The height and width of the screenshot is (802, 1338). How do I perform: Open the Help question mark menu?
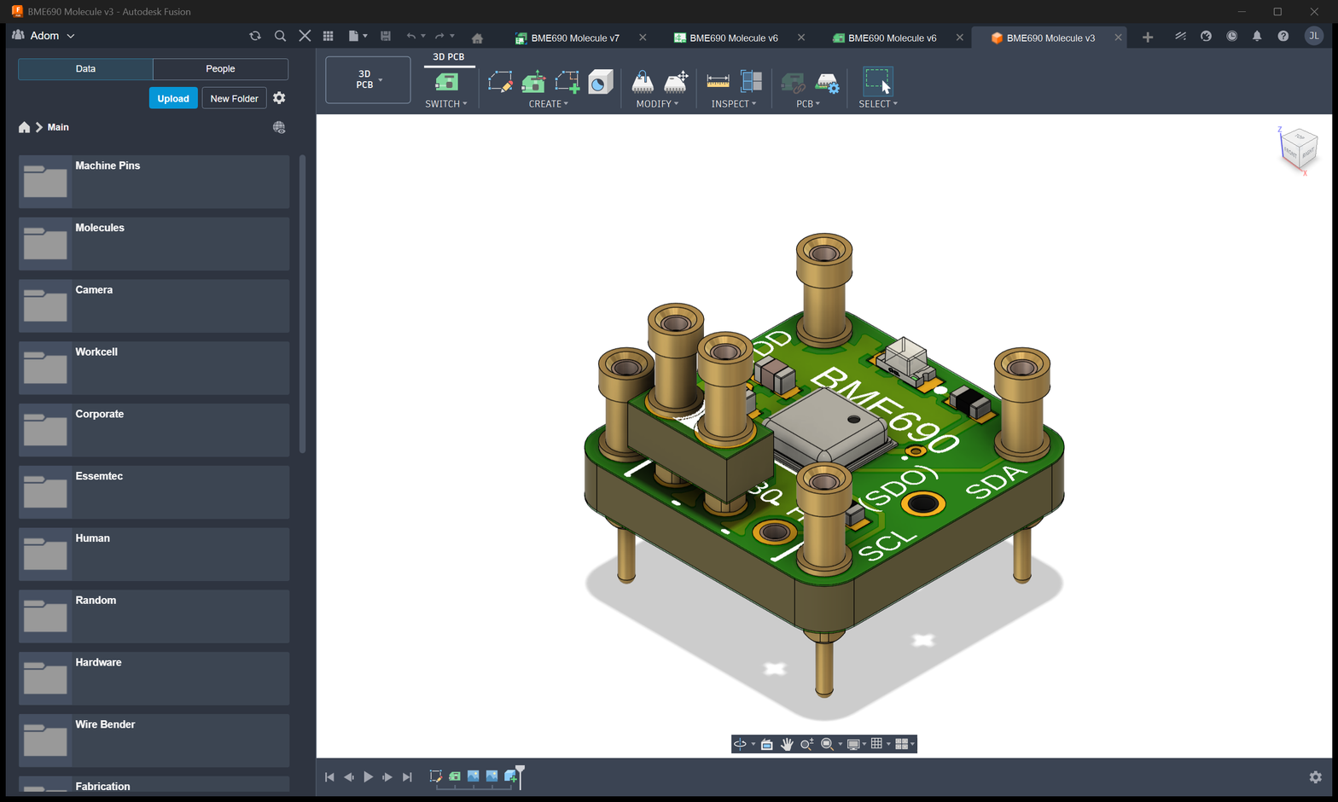click(x=1283, y=36)
